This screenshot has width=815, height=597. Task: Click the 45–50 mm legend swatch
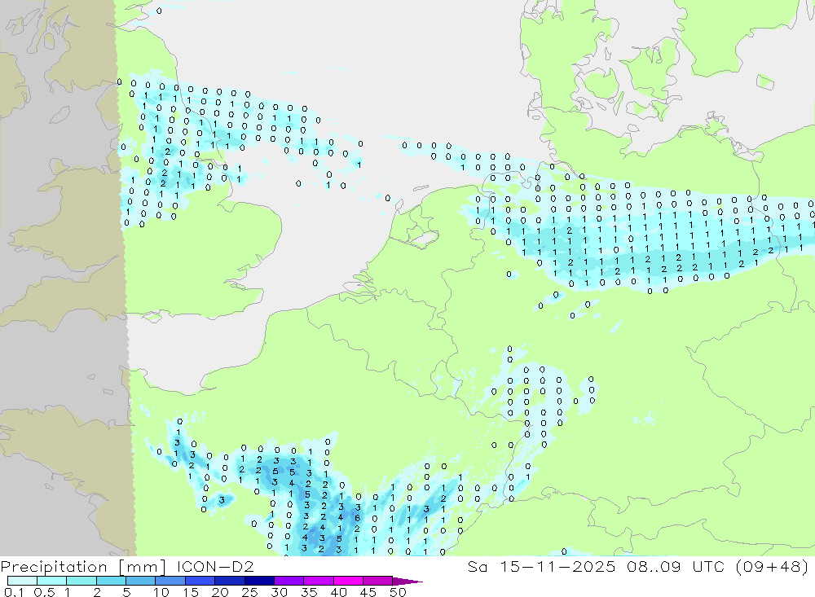378,581
